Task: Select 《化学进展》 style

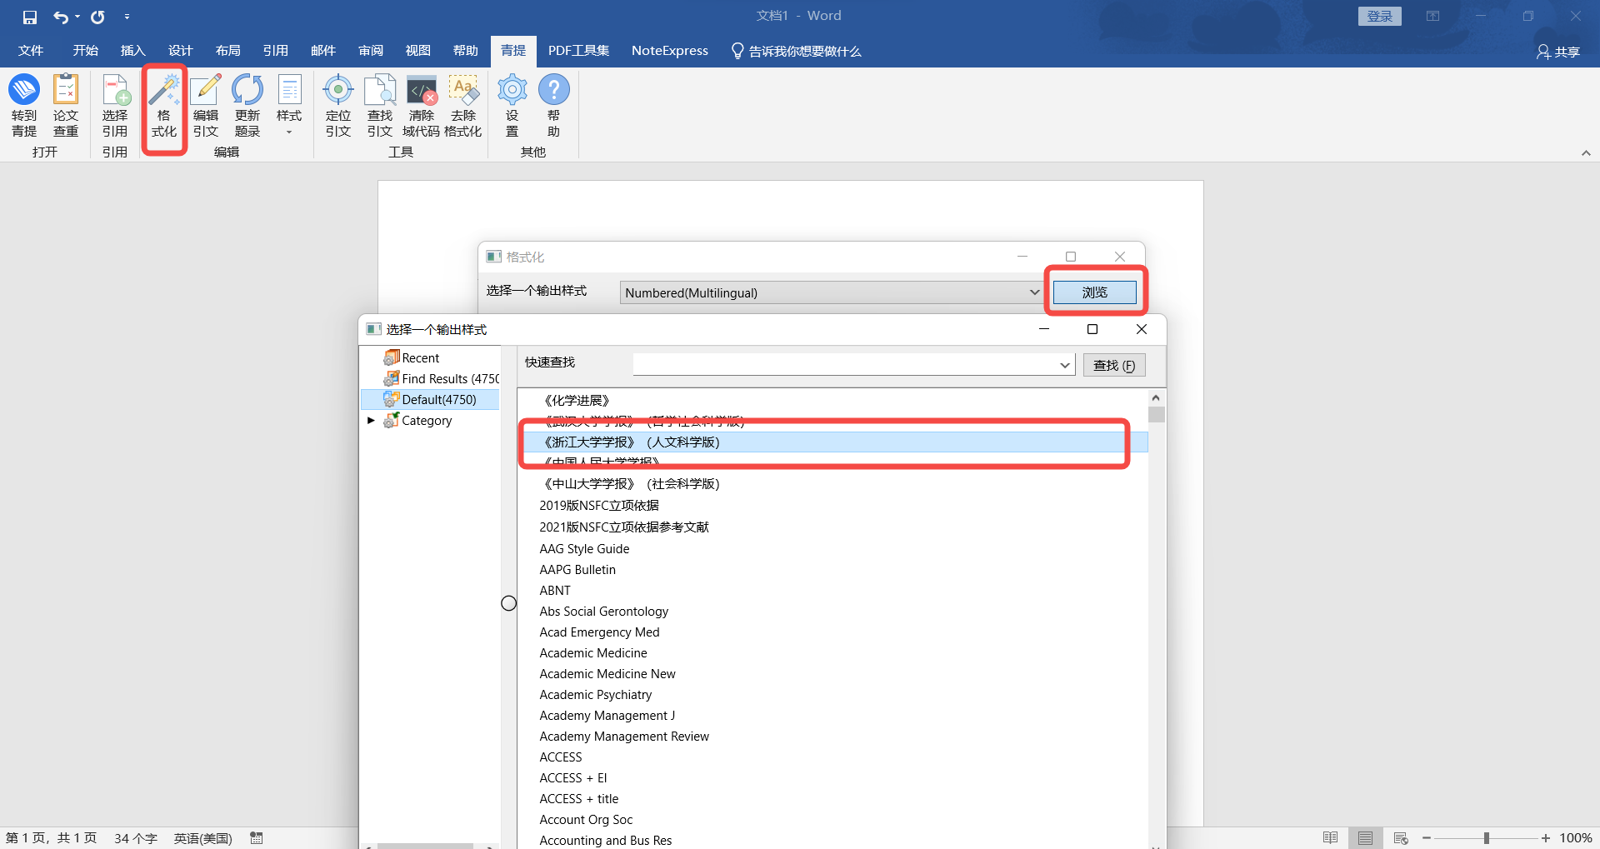Action: tap(577, 401)
